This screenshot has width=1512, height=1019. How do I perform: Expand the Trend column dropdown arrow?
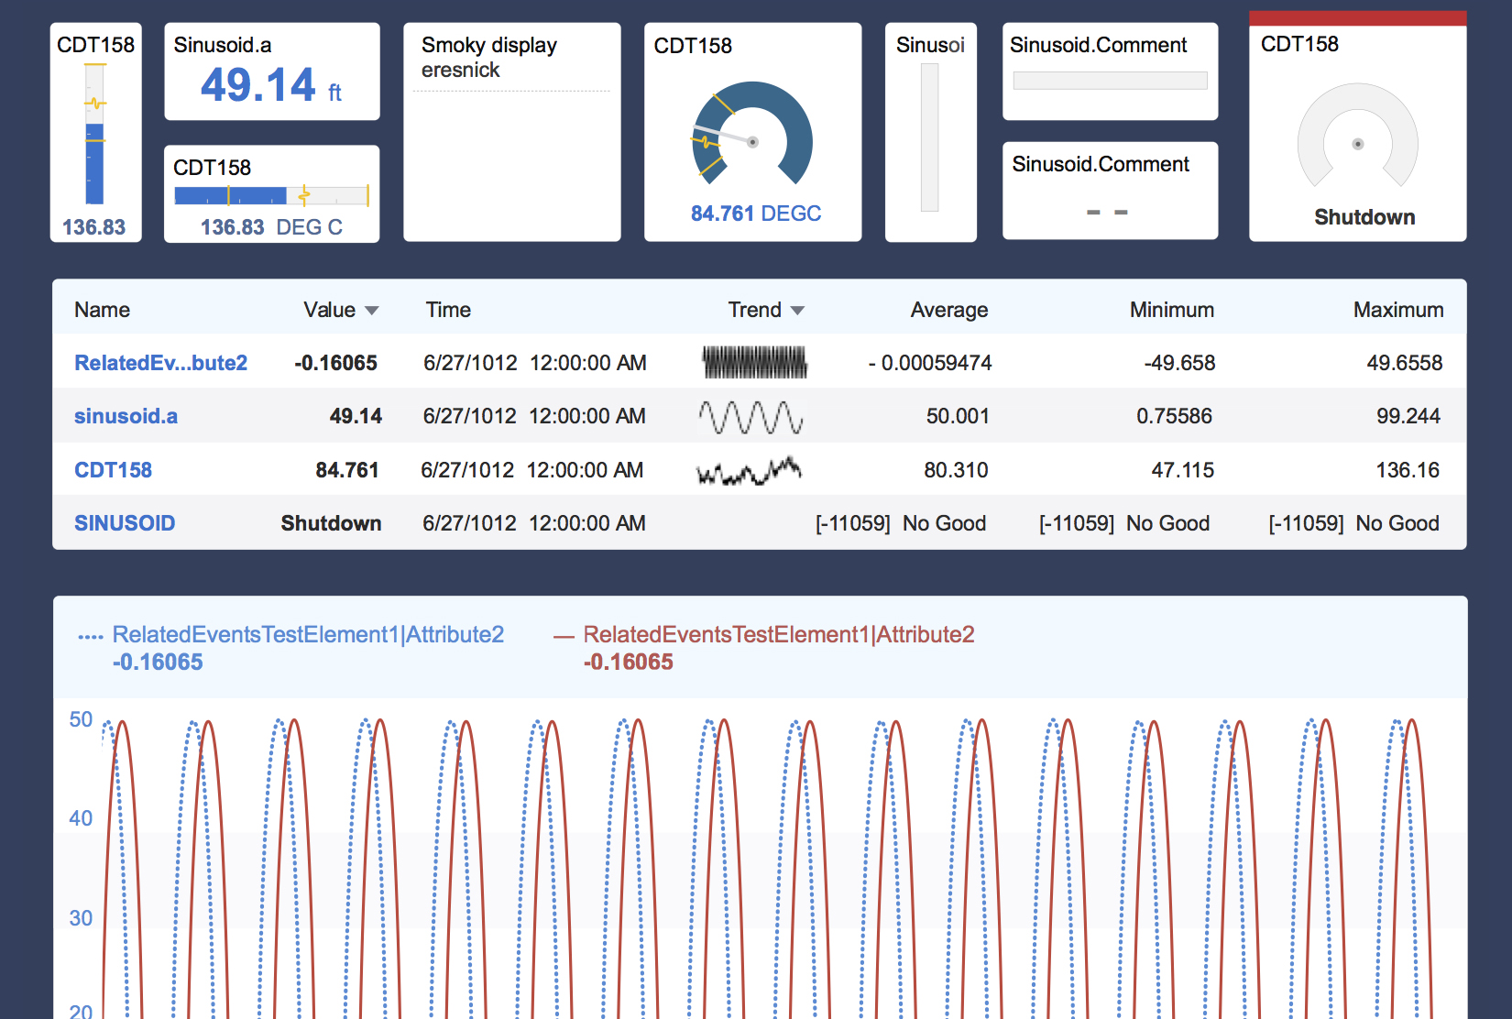point(797,311)
